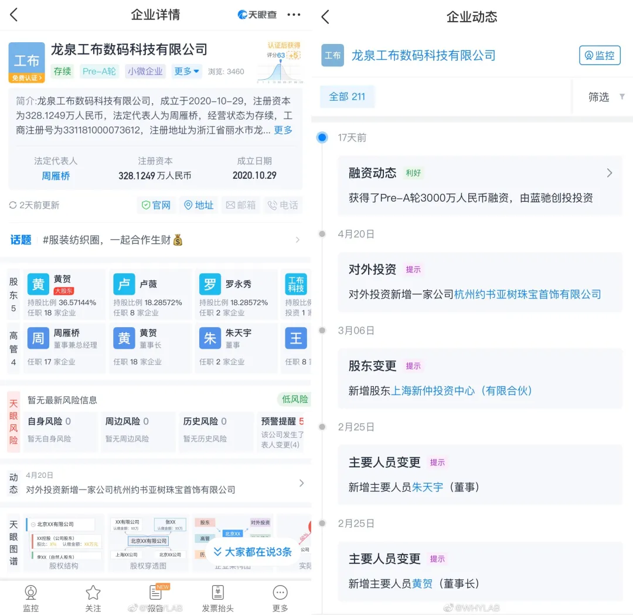Image resolution: width=633 pixels, height=615 pixels.
Task: Expand the 更多 tag dropdown
Action: click(186, 72)
